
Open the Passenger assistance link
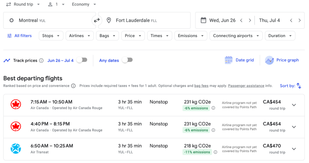point(246,86)
